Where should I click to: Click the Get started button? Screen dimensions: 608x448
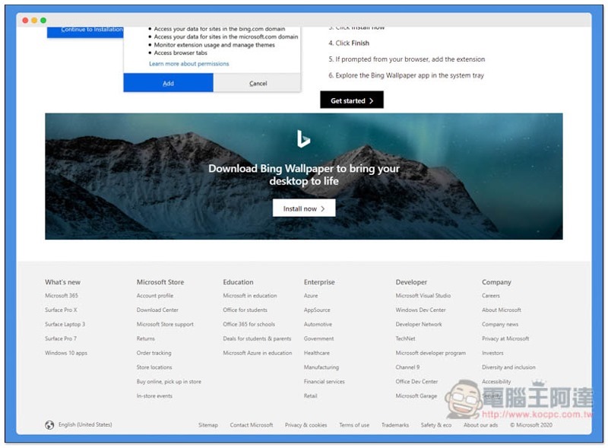point(352,100)
